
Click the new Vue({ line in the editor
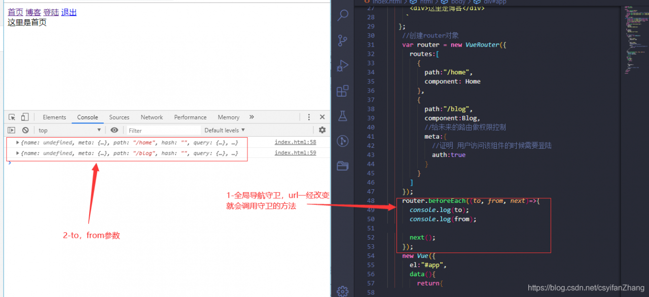pos(419,256)
